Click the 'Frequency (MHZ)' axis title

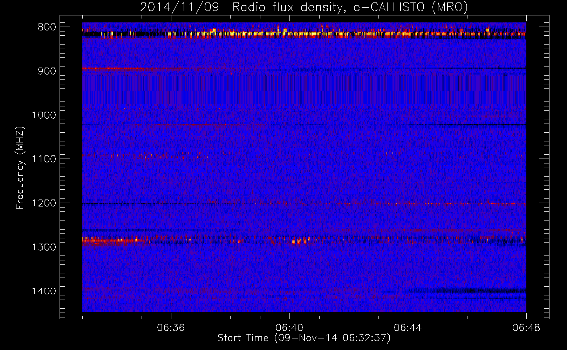pyautogui.click(x=20, y=168)
